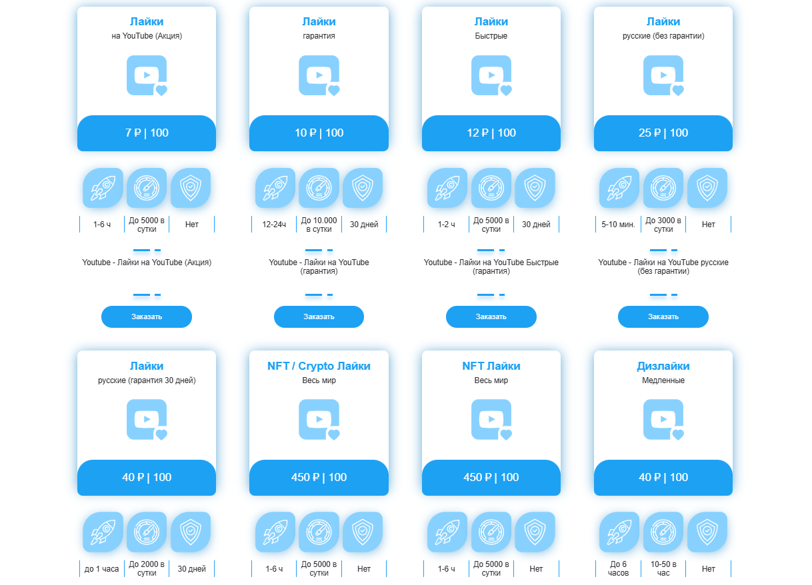Click the speedometer icon above 10-50 в час
The image size is (812, 585).
pyautogui.click(x=663, y=532)
